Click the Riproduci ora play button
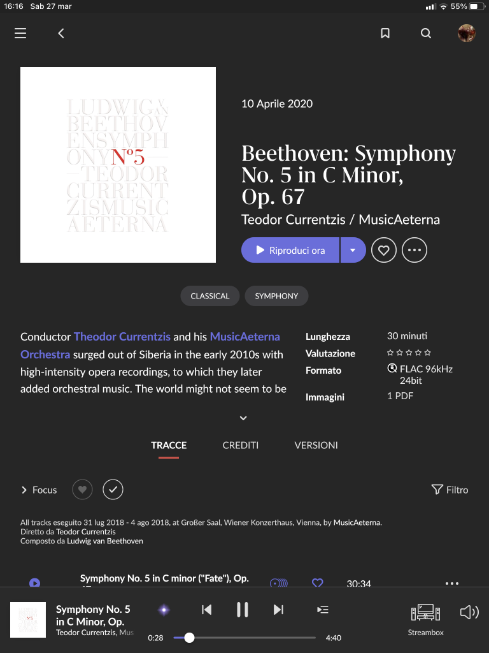Screen dimensions: 489x653 click(290, 250)
